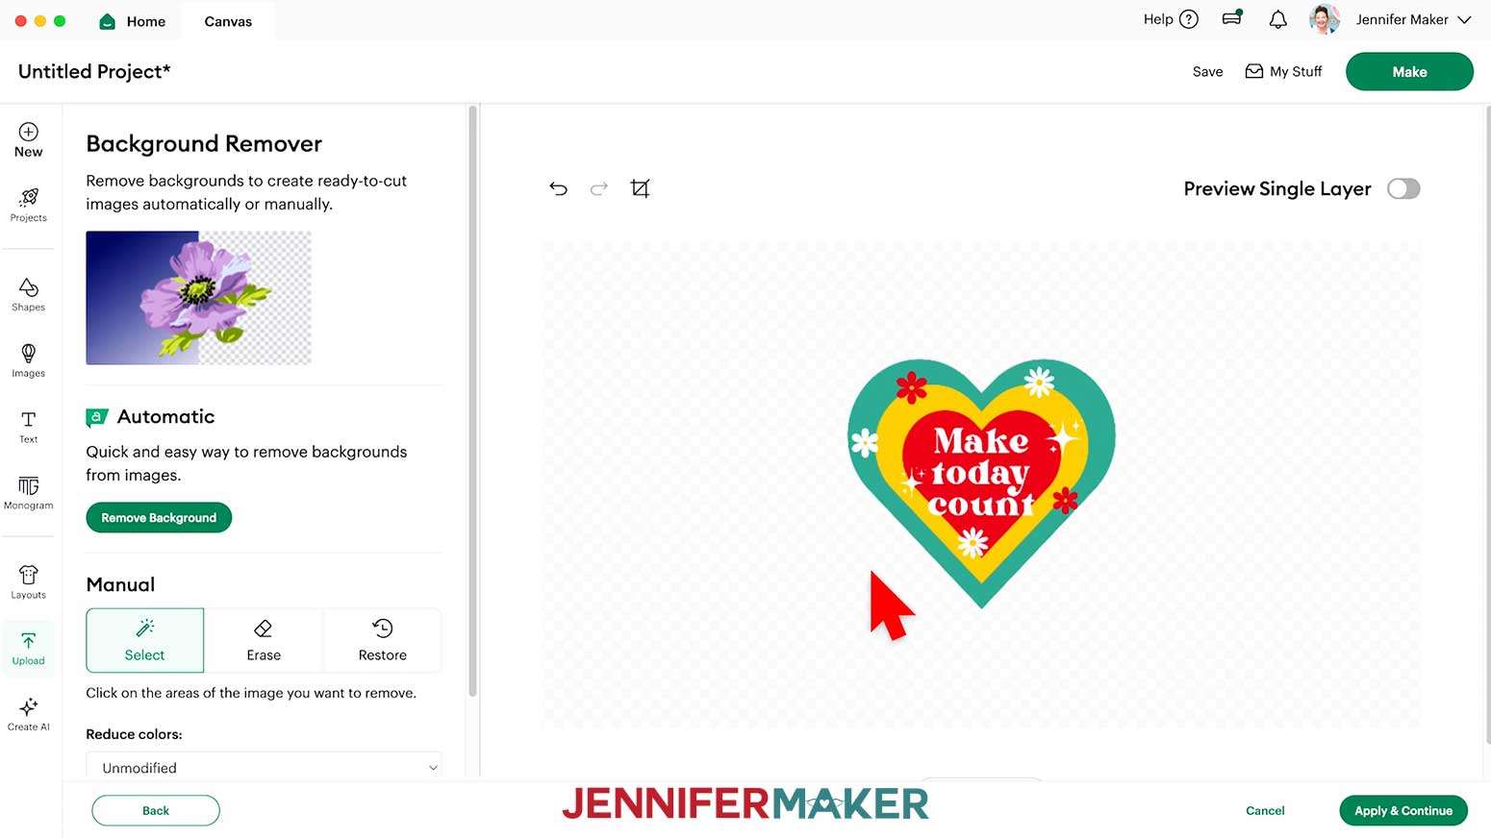Click the Reduce colors label
1491x838 pixels.
[134, 734]
